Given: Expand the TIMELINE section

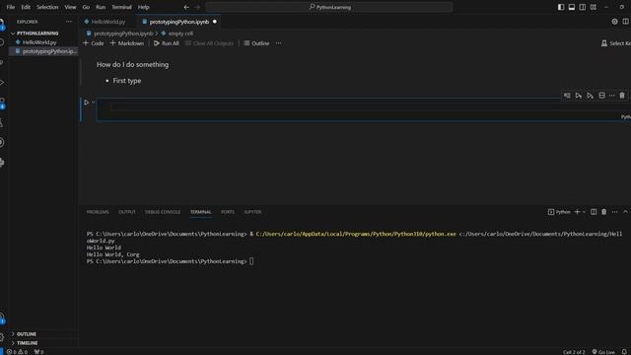Looking at the screenshot, I should coord(27,343).
